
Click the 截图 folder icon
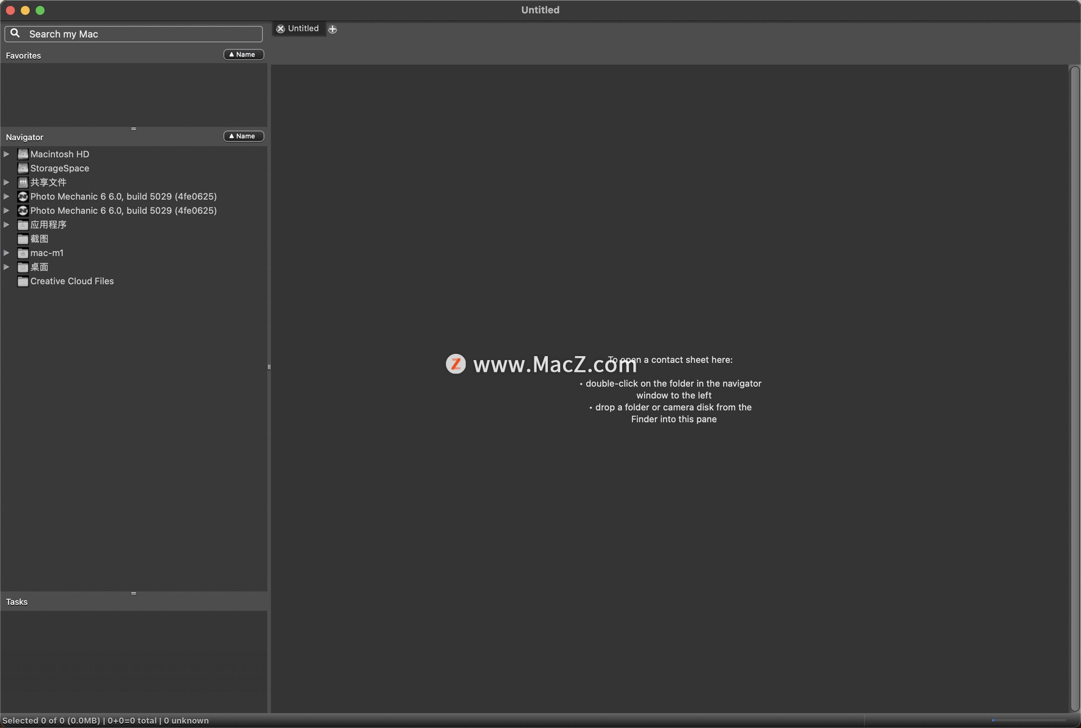[23, 239]
